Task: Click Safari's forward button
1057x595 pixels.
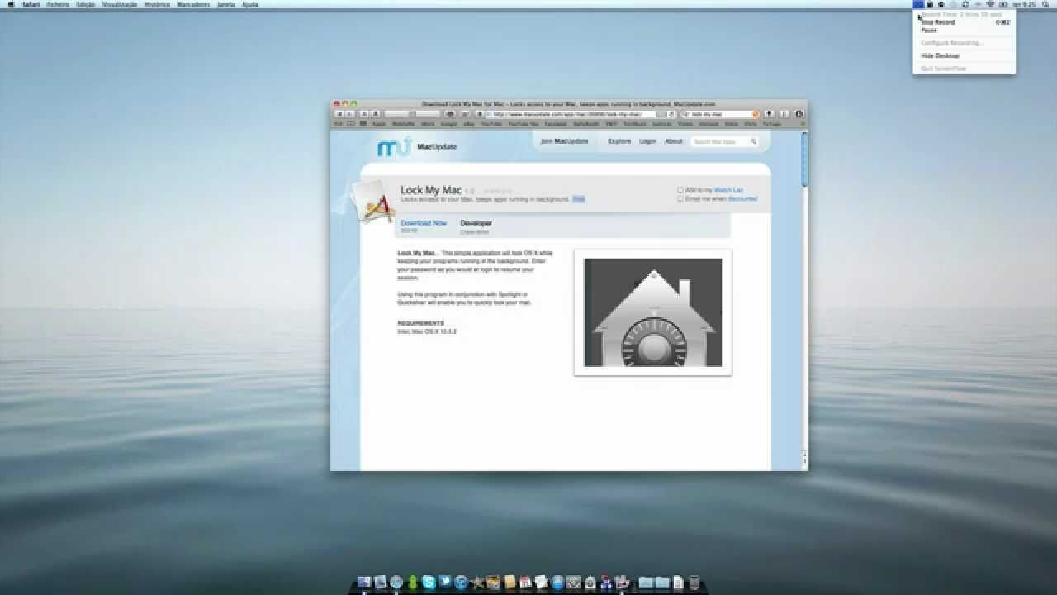Action: point(350,114)
